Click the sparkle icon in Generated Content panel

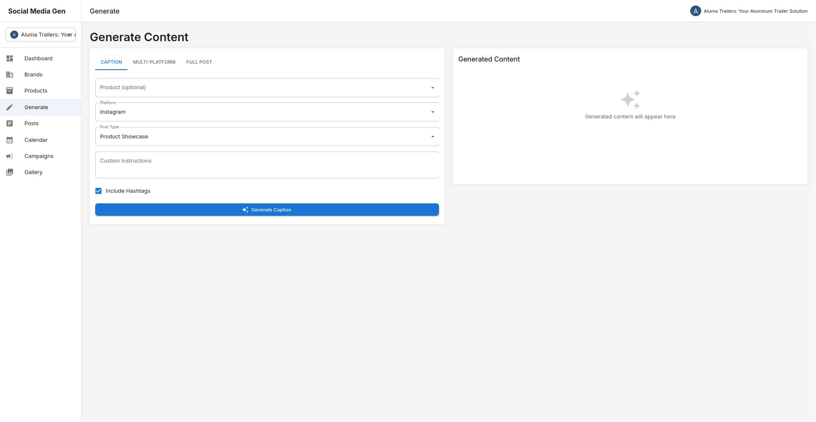(630, 99)
